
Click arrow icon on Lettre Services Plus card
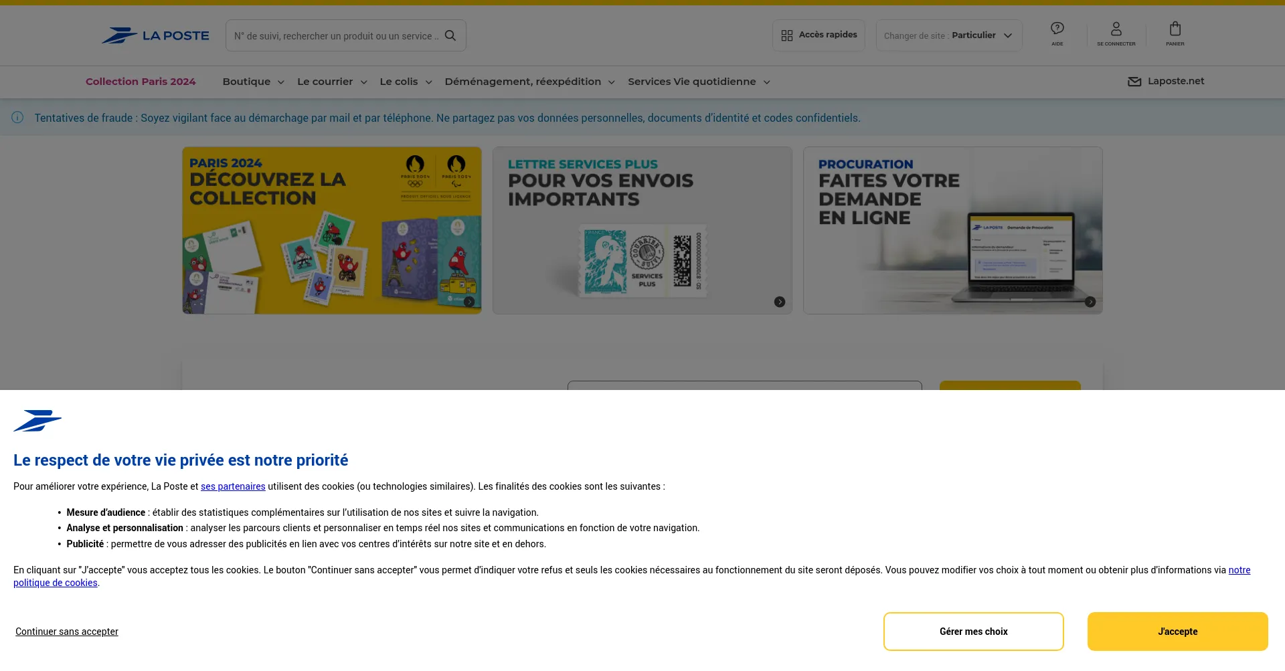[x=780, y=302]
